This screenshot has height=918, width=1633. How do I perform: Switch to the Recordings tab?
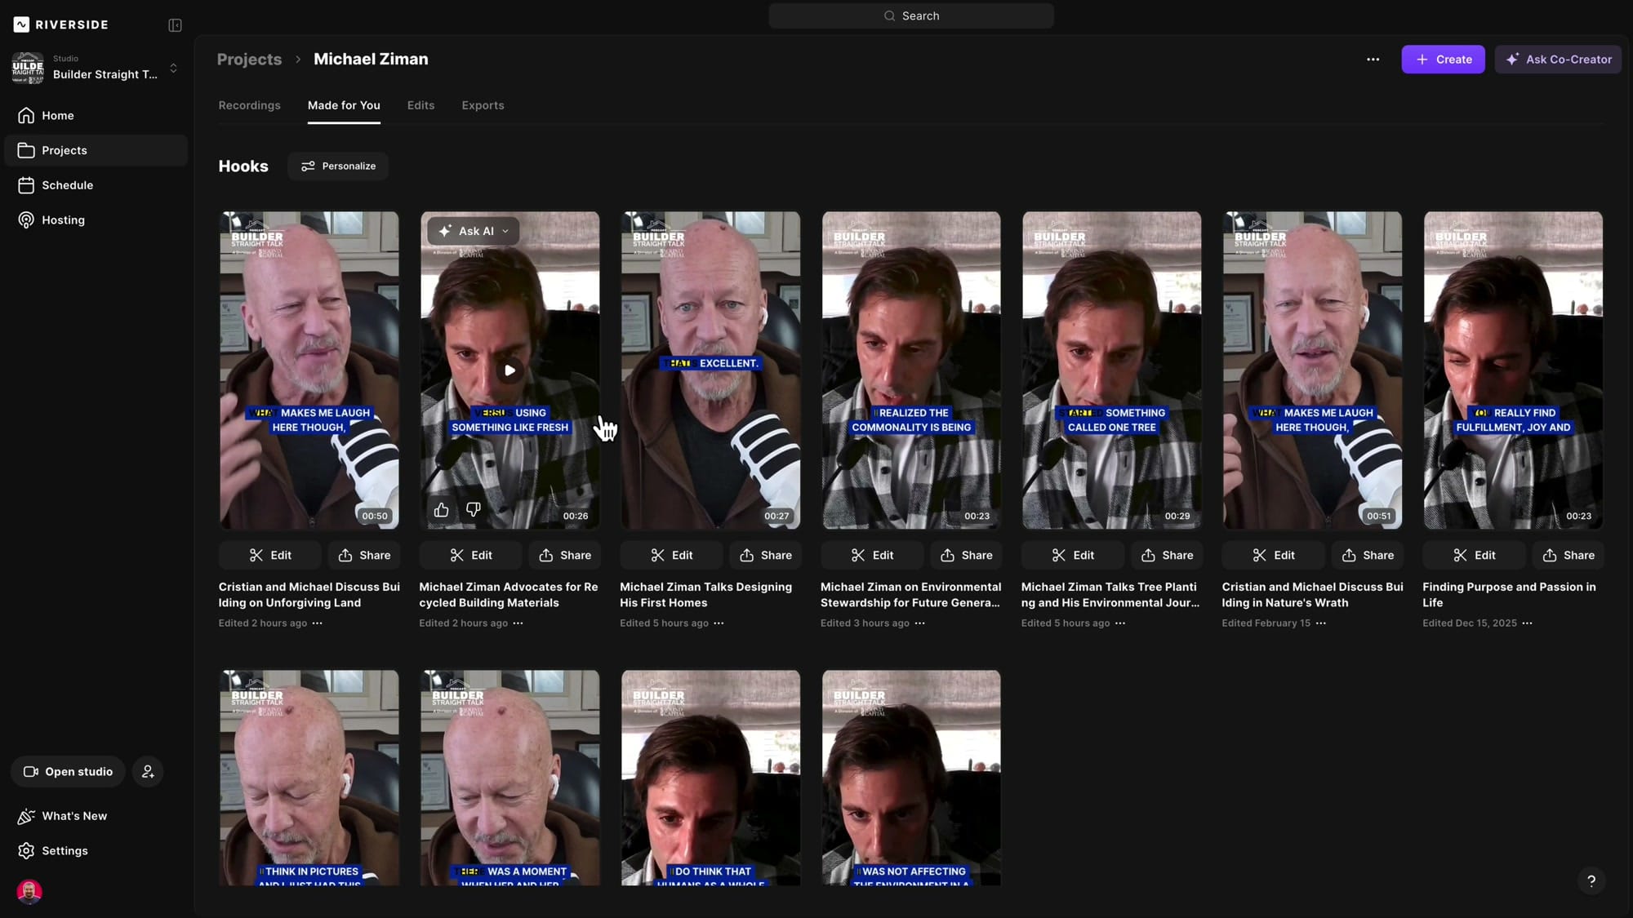(249, 105)
